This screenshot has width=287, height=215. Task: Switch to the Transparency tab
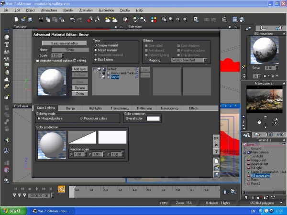[120, 108]
